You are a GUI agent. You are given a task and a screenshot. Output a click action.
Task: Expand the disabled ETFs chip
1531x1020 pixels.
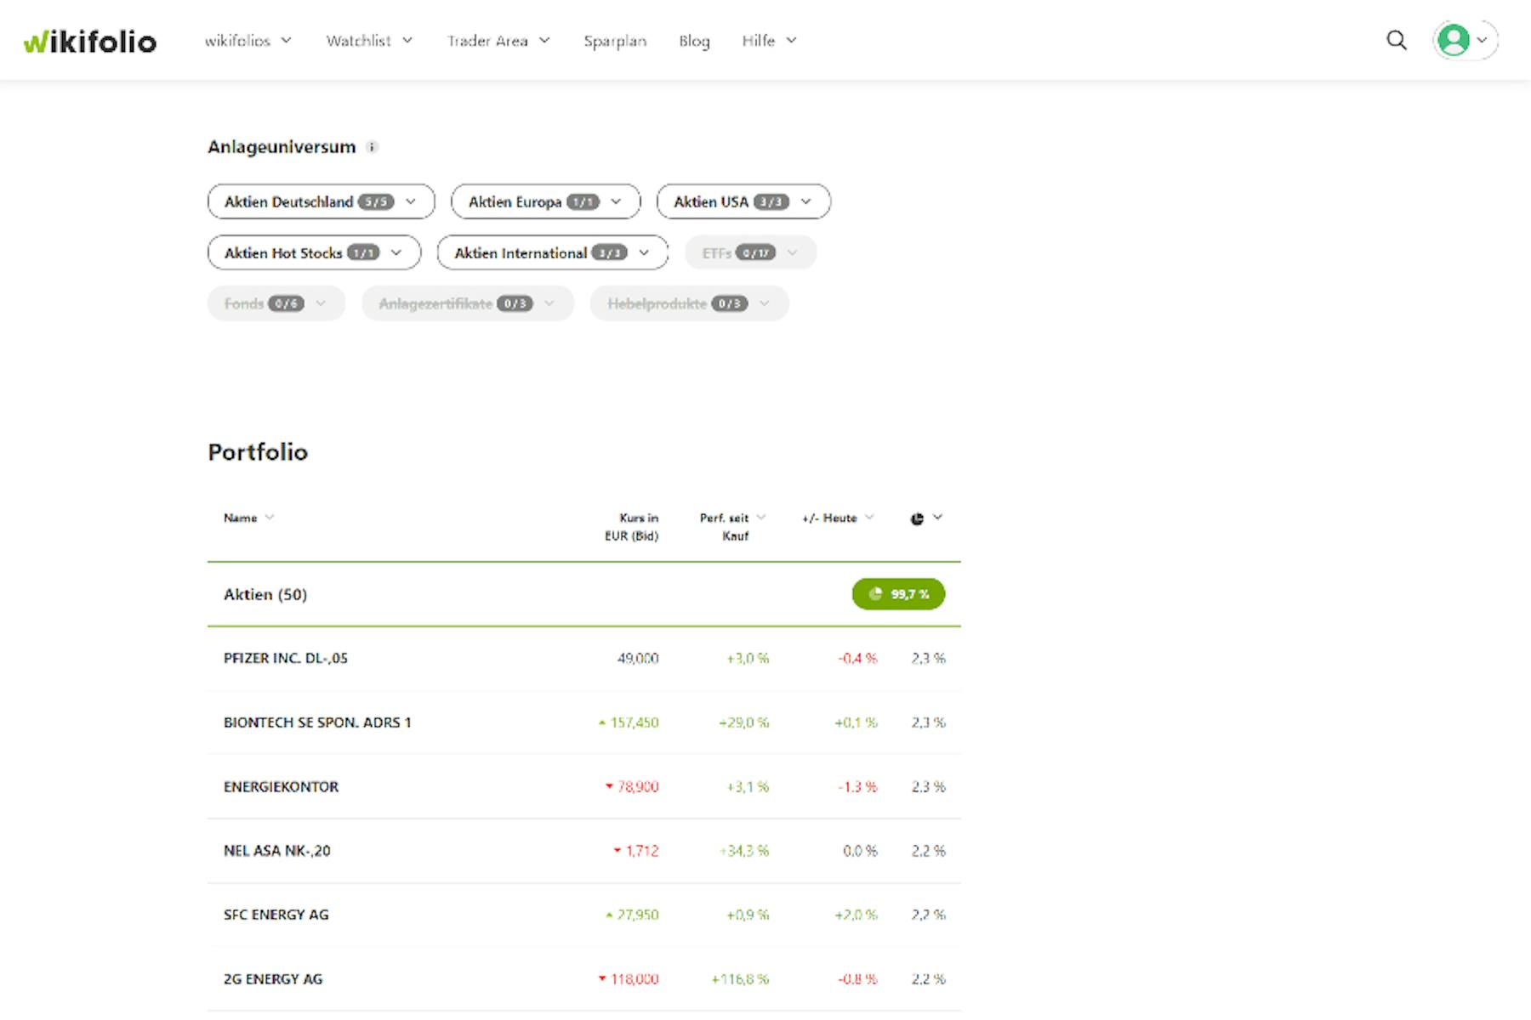coord(750,252)
